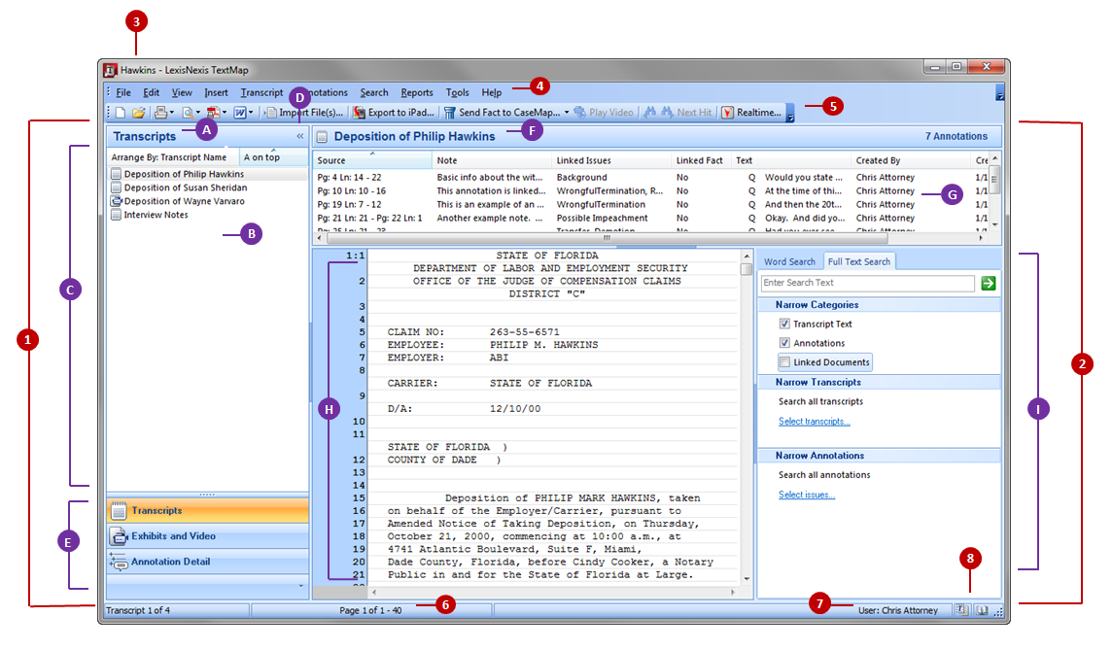The width and height of the screenshot is (1112, 650).
Task: Open the Send Fact to CaseMap dropdown arrow
Action: [x=567, y=113]
